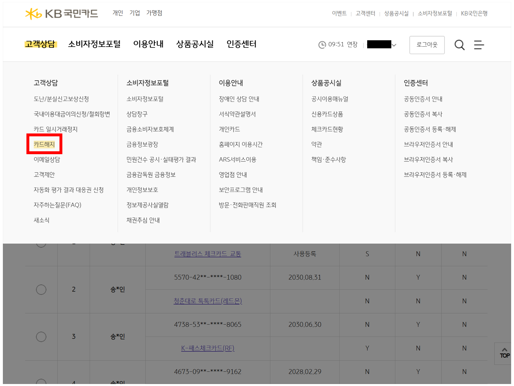Viewport: 514px width, 386px height.
Task: Open the hamburger full menu icon
Action: [479, 45]
